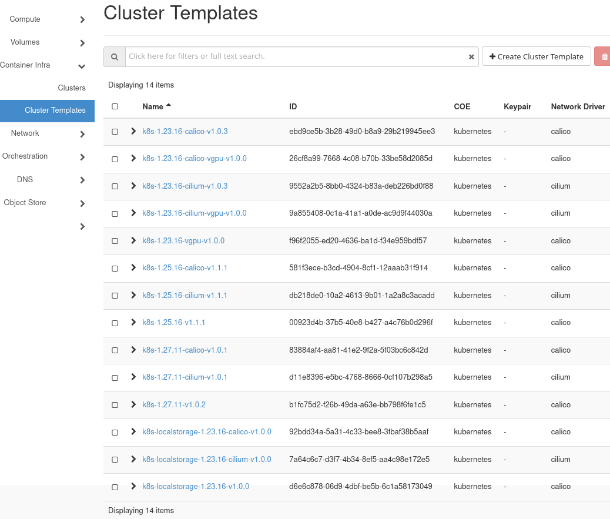Image resolution: width=610 pixels, height=519 pixels.
Task: Open the Network sidebar menu
Action: pos(47,133)
